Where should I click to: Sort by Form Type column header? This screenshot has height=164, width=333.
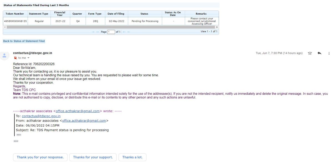pyautogui.click(x=95, y=14)
